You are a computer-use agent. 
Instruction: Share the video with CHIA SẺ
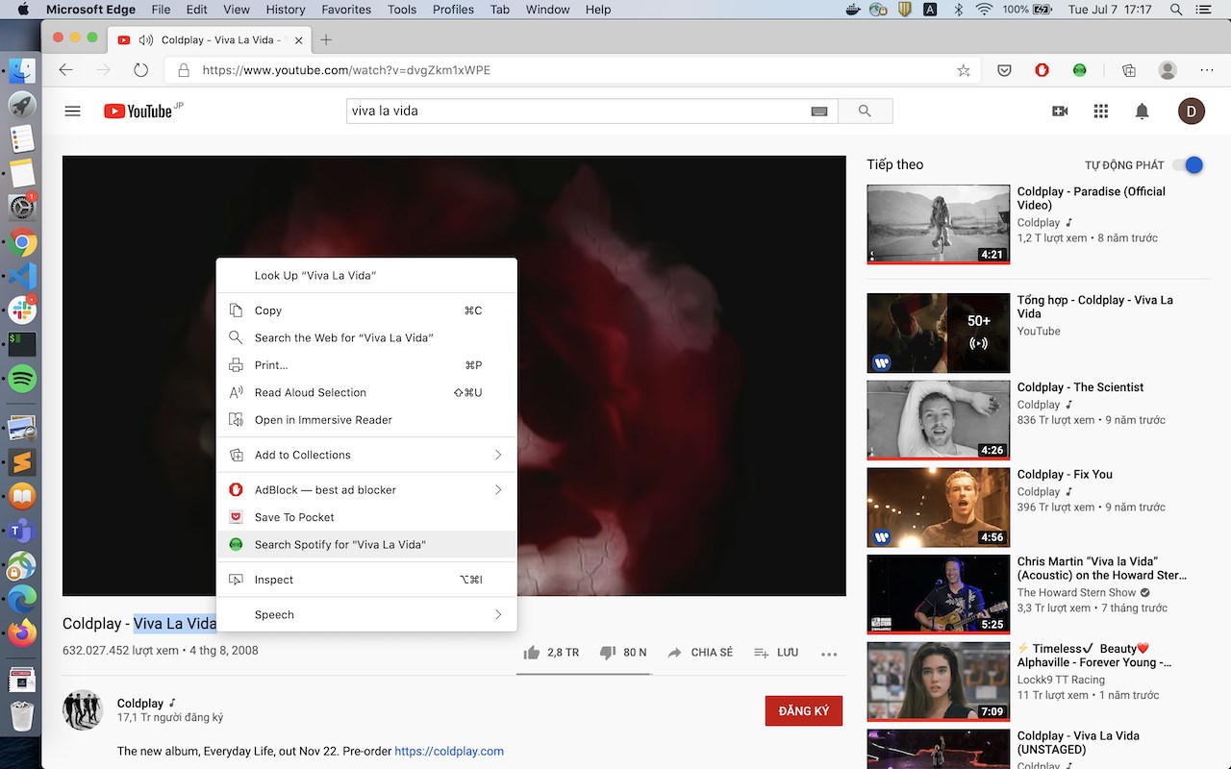[700, 653]
